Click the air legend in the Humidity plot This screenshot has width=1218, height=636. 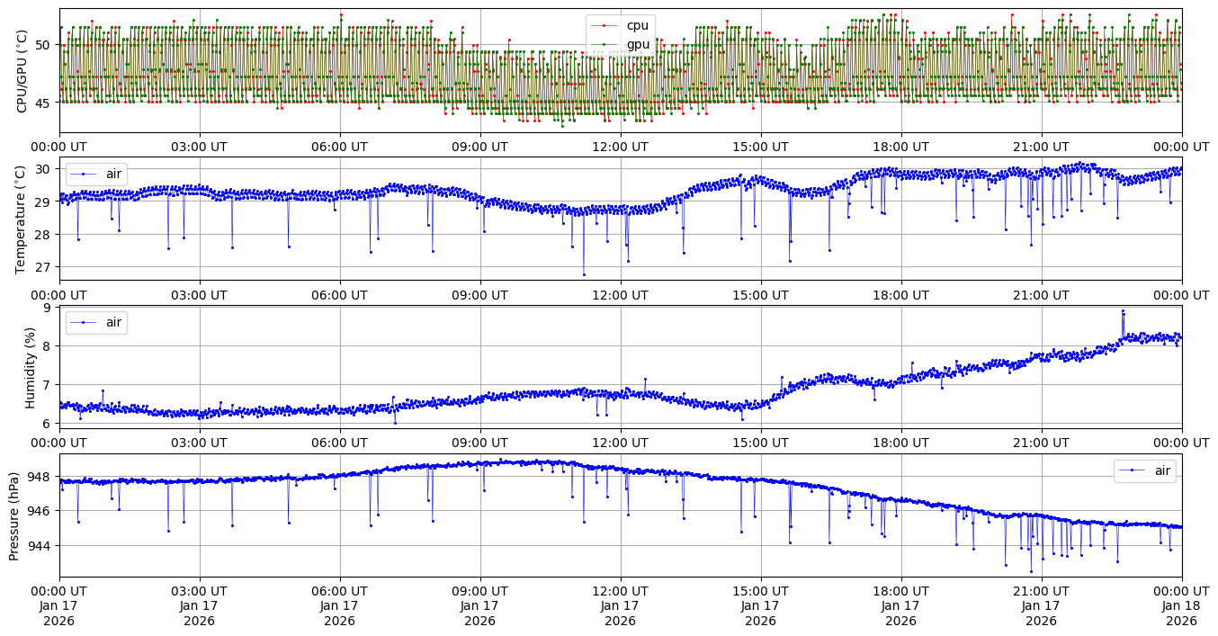pyautogui.click(x=113, y=322)
